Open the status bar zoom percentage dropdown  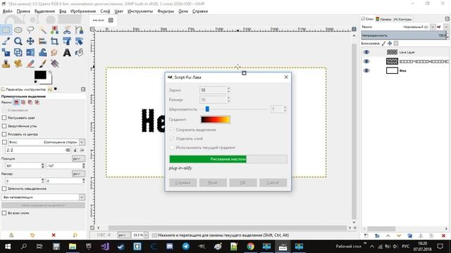tap(146, 235)
